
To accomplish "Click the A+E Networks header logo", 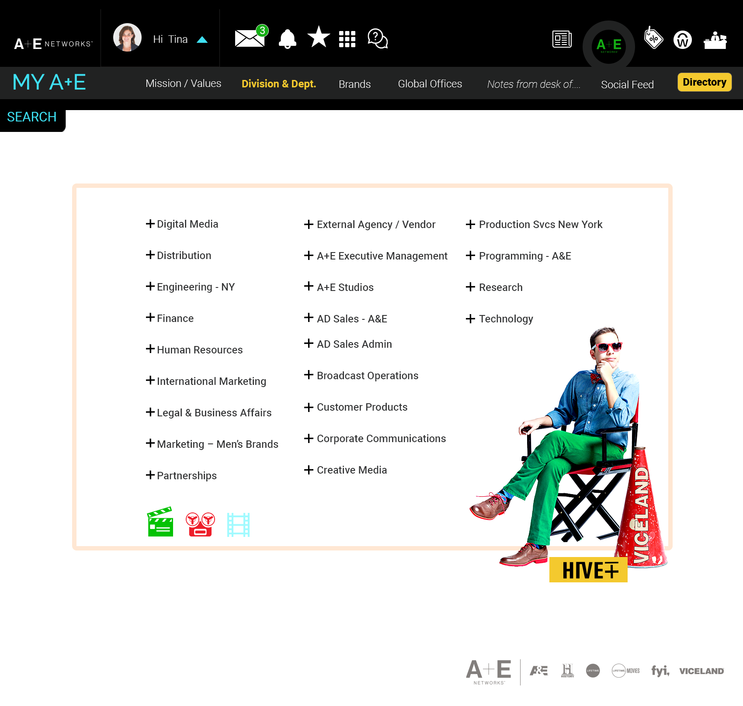I will pos(53,44).
